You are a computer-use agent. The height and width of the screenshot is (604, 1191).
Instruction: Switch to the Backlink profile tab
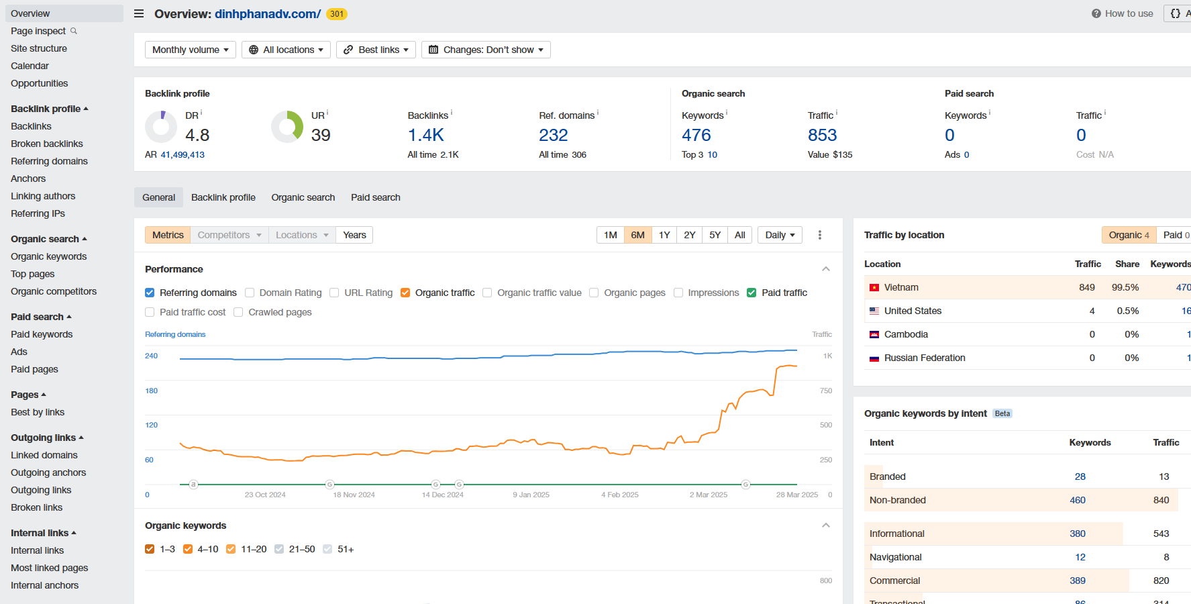click(x=223, y=197)
